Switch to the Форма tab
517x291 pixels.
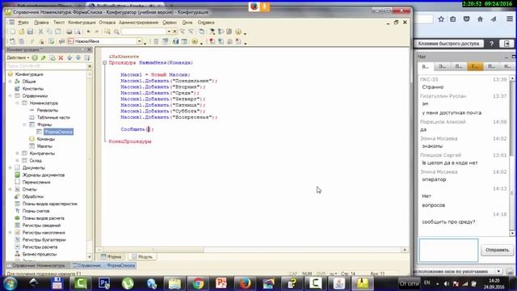pyautogui.click(x=111, y=257)
